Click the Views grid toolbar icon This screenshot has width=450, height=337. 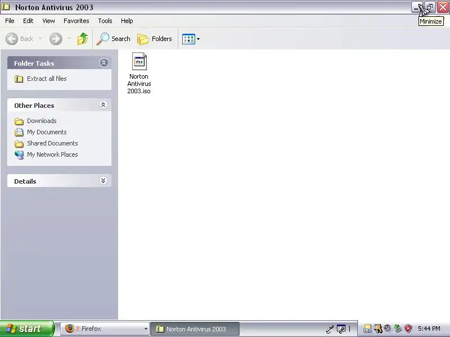point(188,39)
